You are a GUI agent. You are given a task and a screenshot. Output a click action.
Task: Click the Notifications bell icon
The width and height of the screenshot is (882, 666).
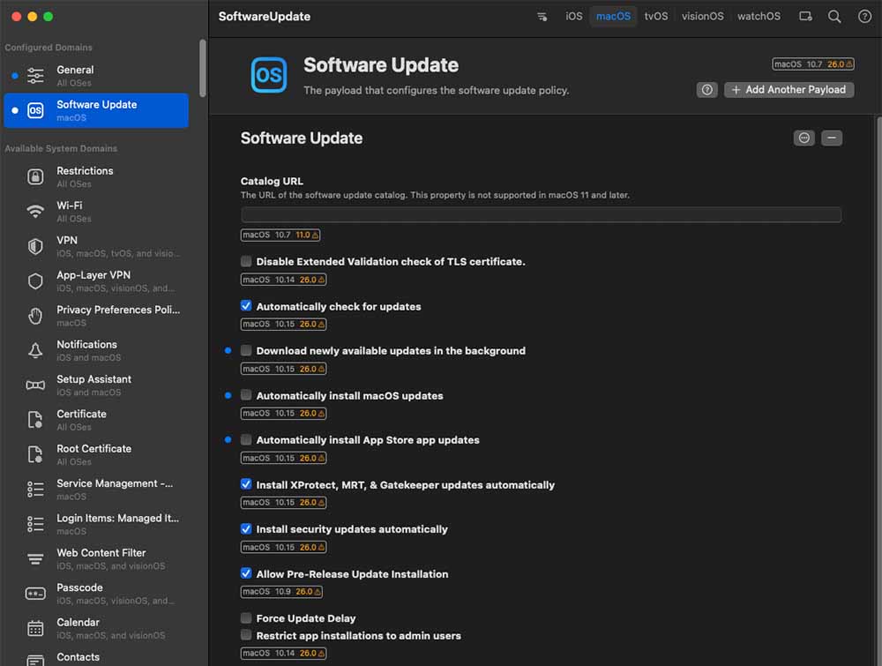[35, 350]
